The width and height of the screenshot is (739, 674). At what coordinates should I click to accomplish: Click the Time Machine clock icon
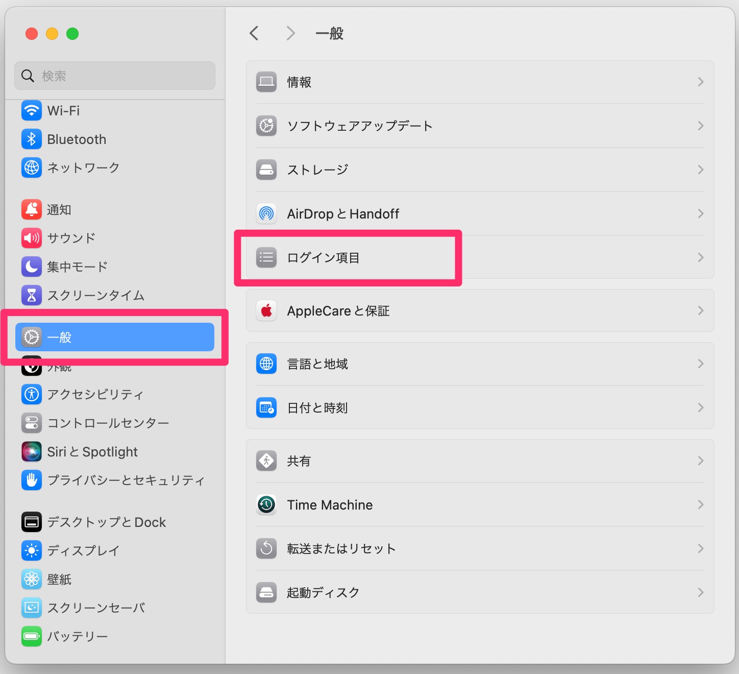[x=266, y=504]
